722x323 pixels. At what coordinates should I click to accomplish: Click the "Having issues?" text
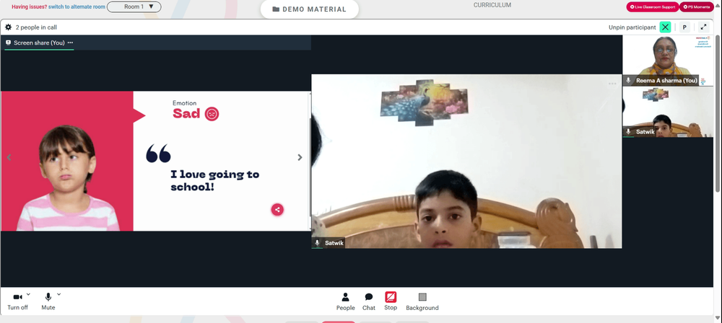tap(30, 7)
